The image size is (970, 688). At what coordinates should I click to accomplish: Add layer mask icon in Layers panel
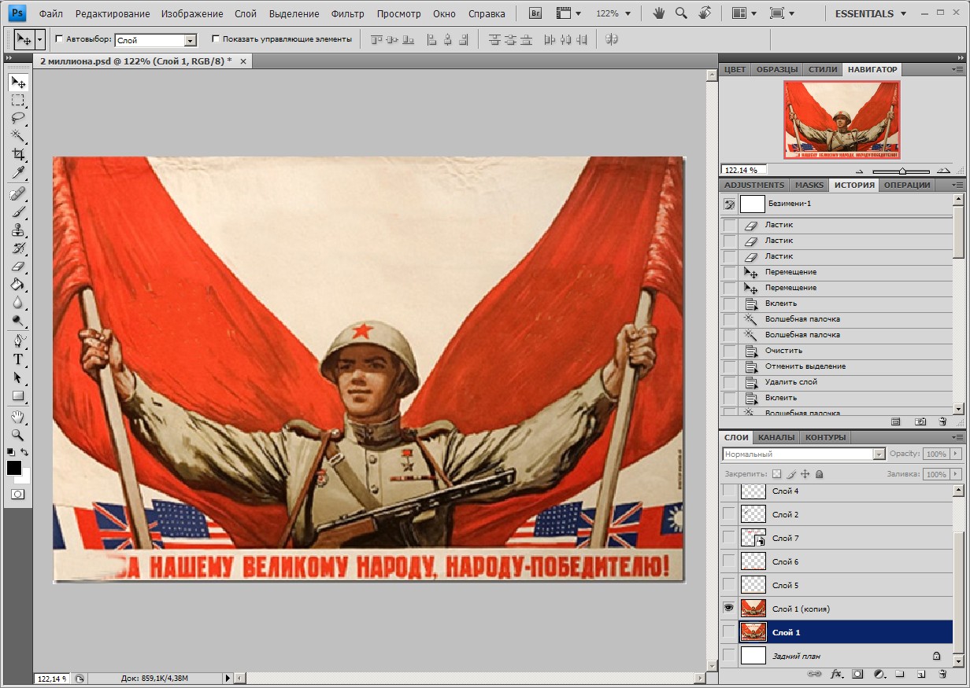point(857,674)
